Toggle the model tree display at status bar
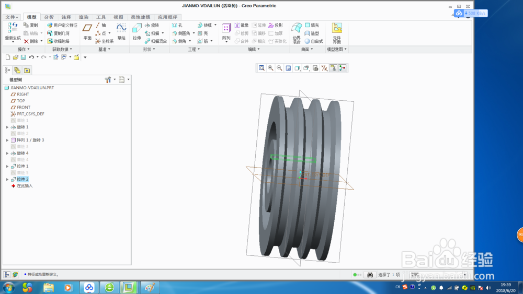523x294 pixels. pos(7,275)
